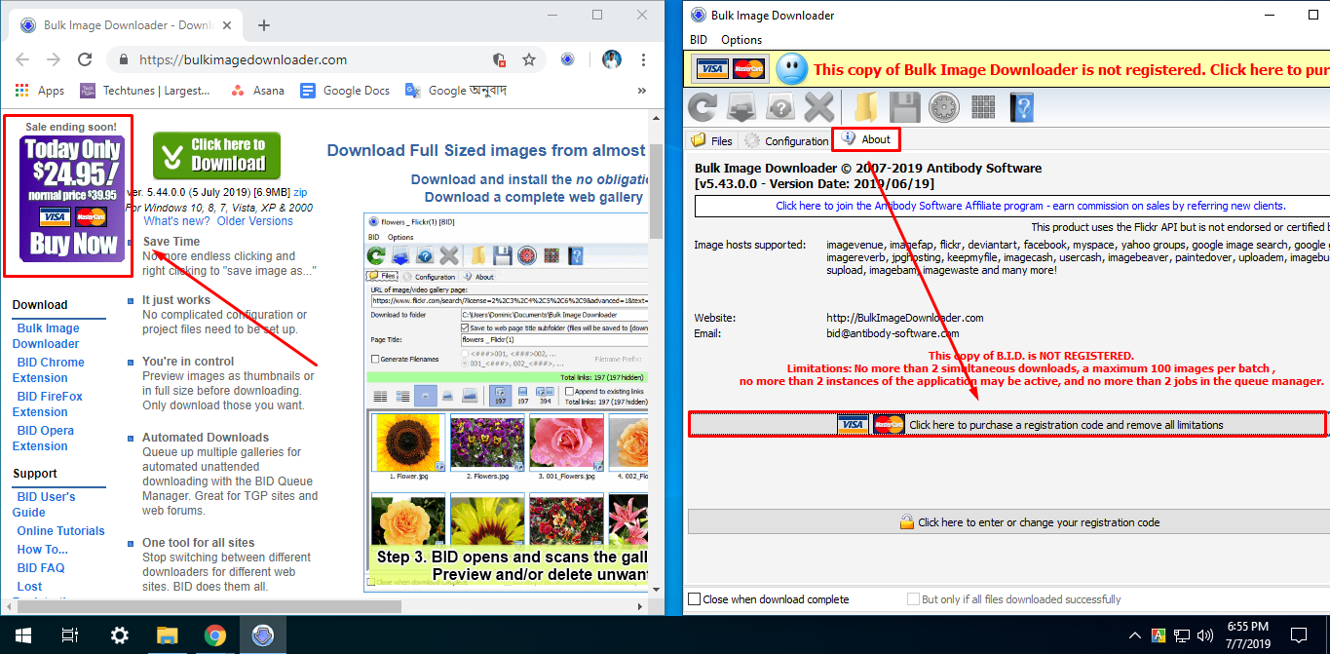Open the Options menu in Bulk Image Downloader
The width and height of the screenshot is (1330, 654).
741,40
